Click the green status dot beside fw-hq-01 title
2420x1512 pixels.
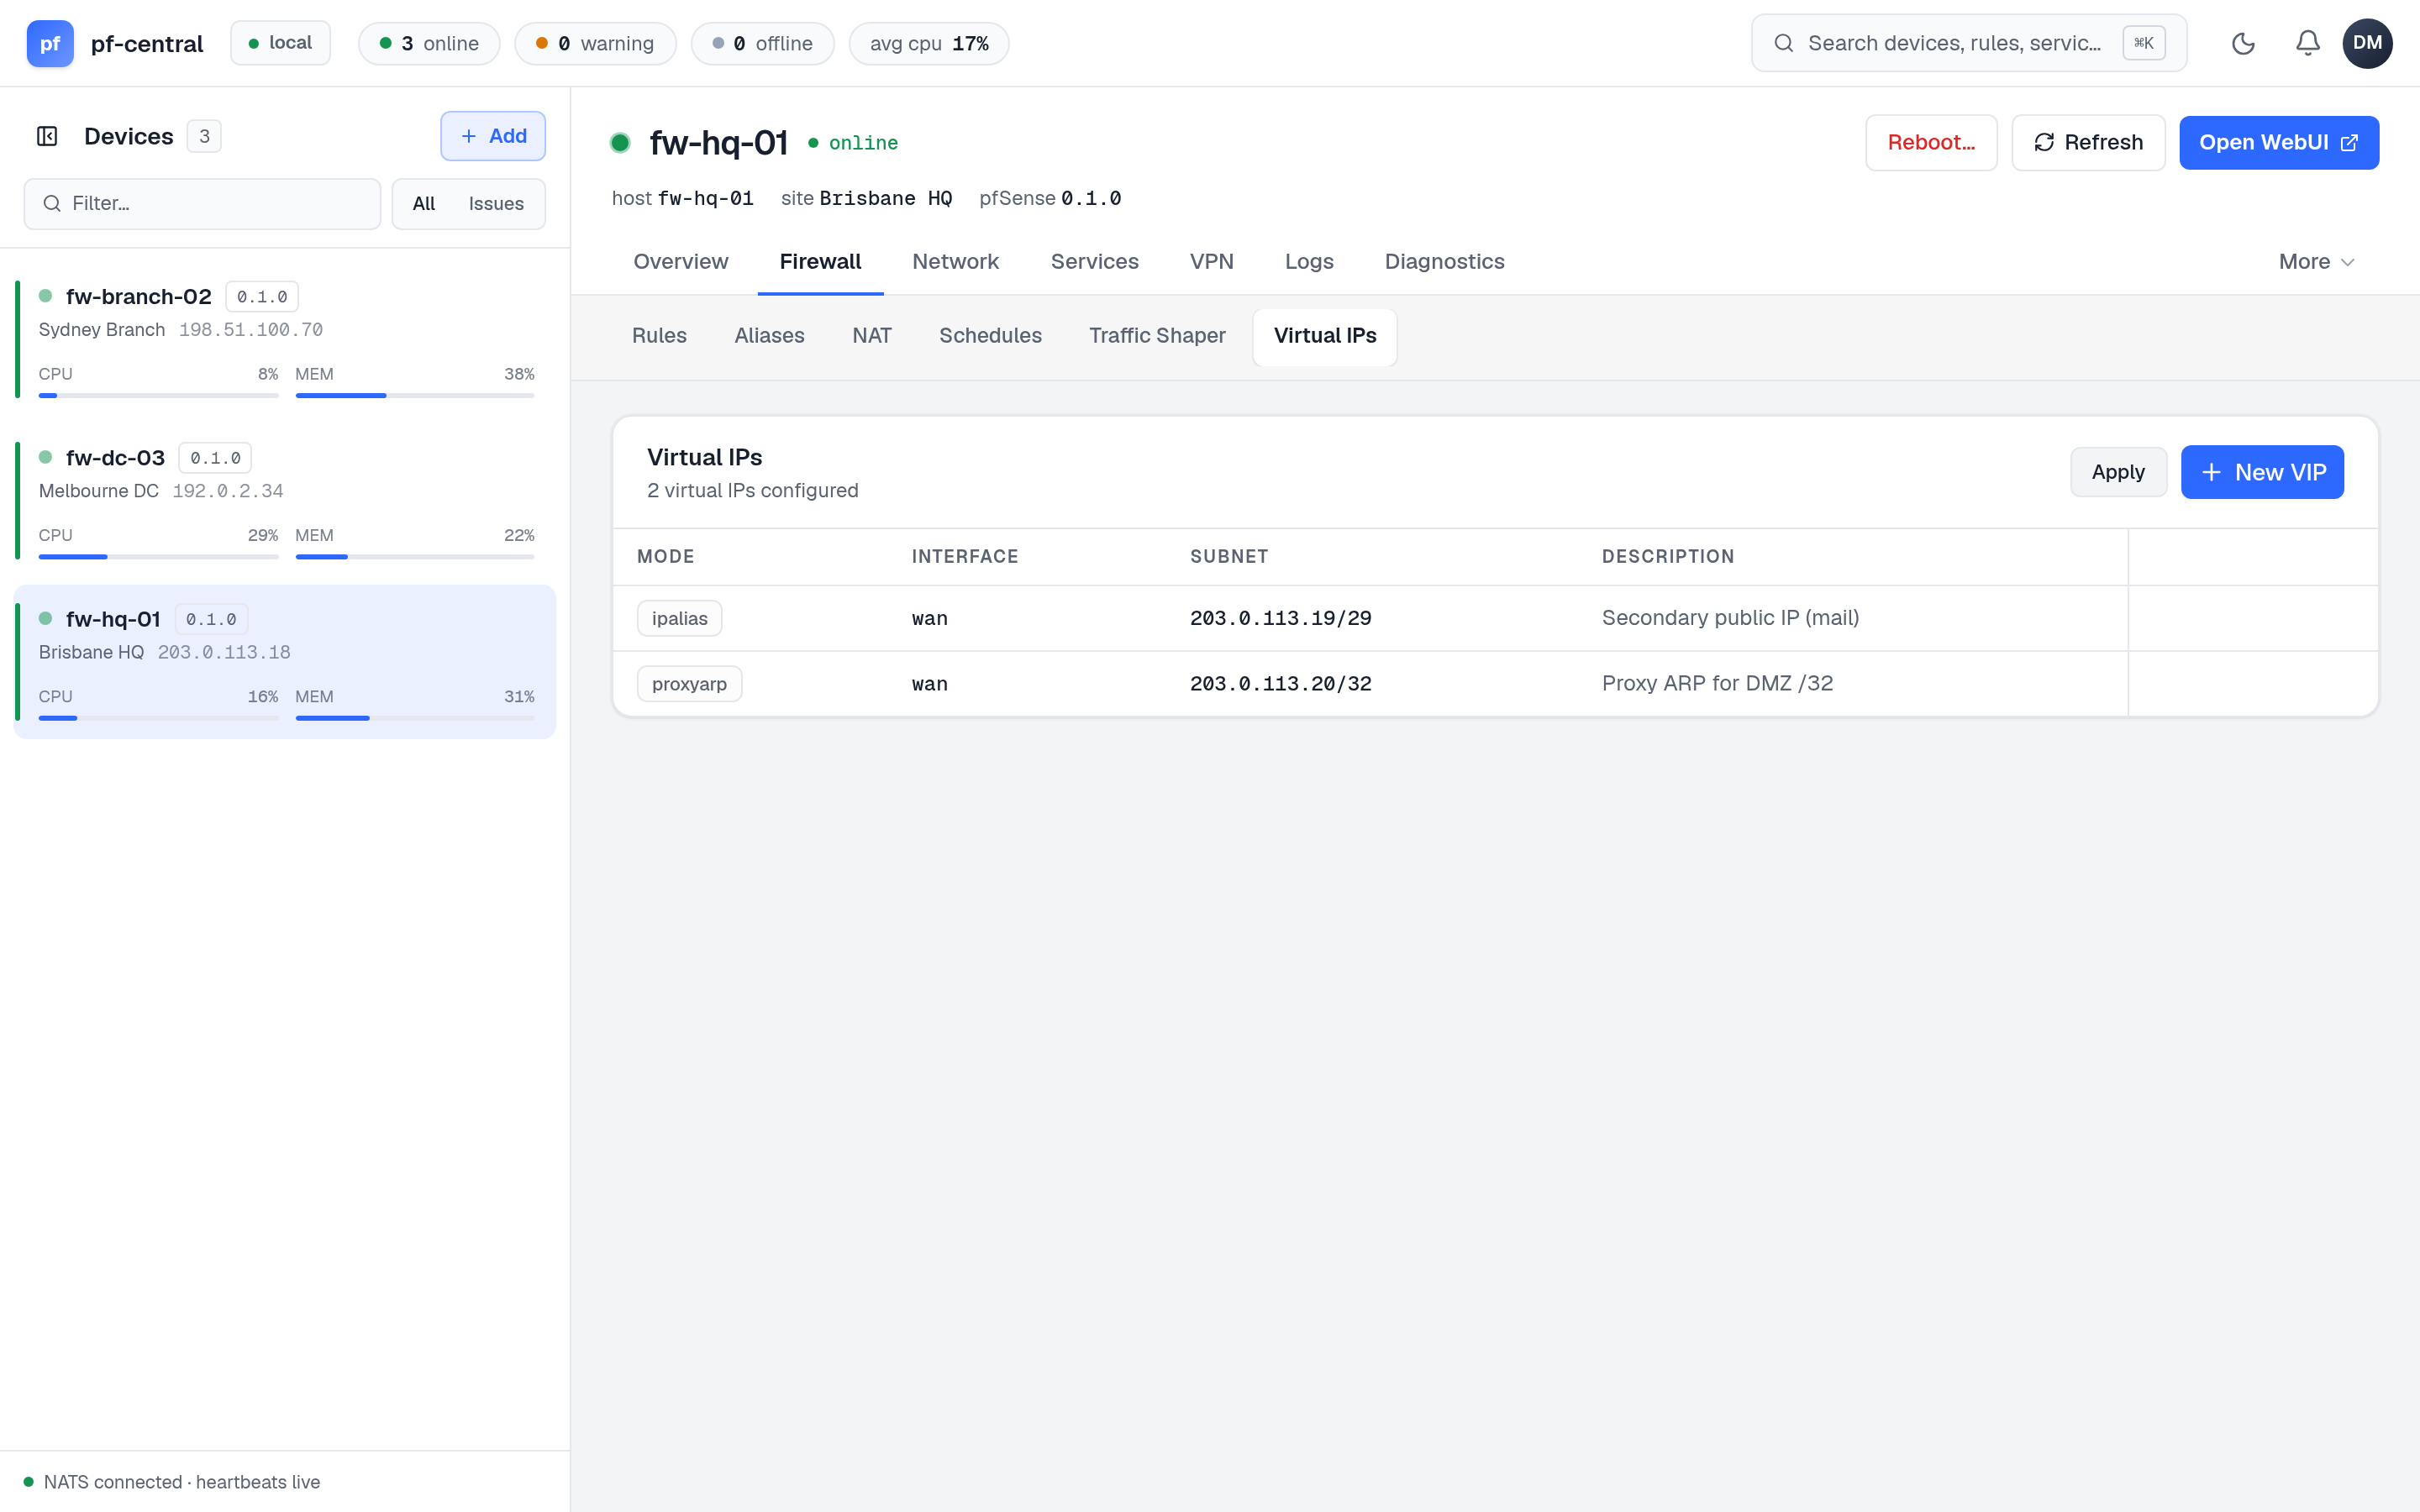click(620, 143)
